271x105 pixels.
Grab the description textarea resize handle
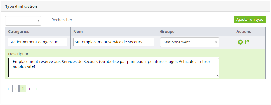pos(217,76)
